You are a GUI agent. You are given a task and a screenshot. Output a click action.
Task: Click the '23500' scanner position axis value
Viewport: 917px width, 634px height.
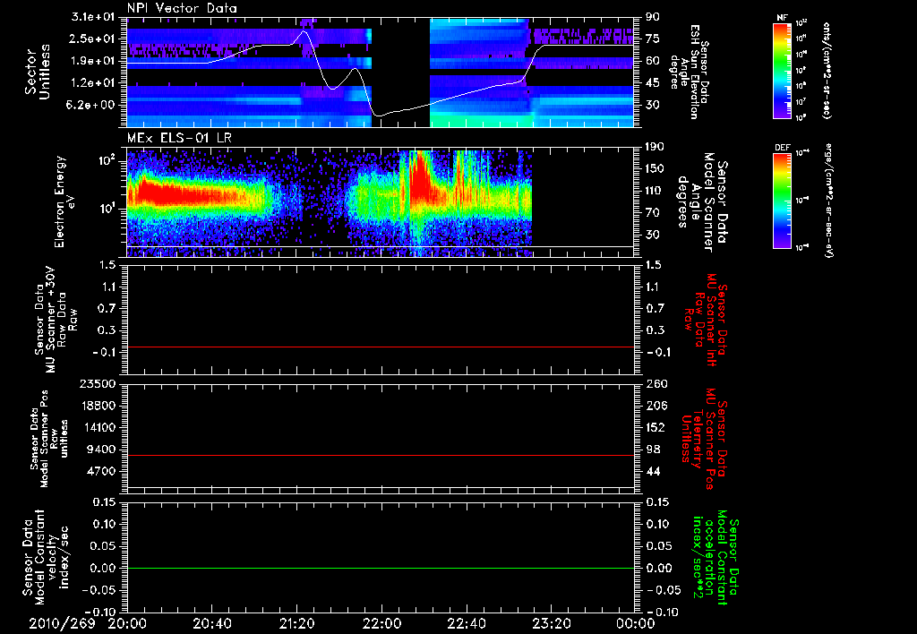(99, 383)
